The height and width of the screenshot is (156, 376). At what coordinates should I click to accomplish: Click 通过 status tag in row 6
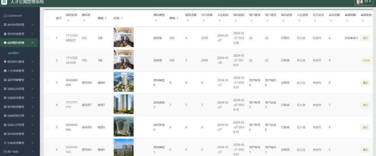[x=365, y=150]
